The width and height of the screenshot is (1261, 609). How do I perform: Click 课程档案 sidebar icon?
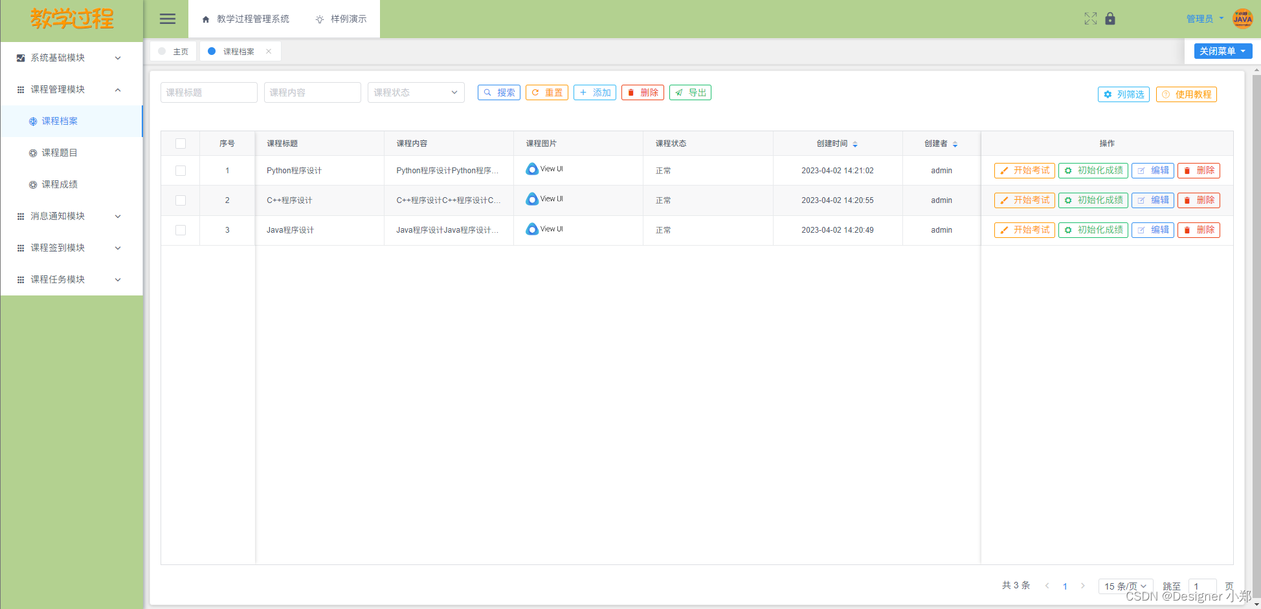[x=33, y=121]
